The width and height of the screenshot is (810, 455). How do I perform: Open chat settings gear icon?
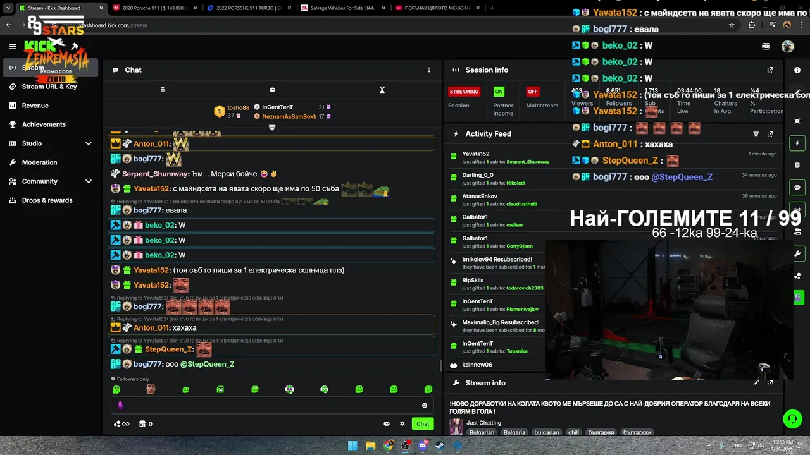(x=402, y=424)
